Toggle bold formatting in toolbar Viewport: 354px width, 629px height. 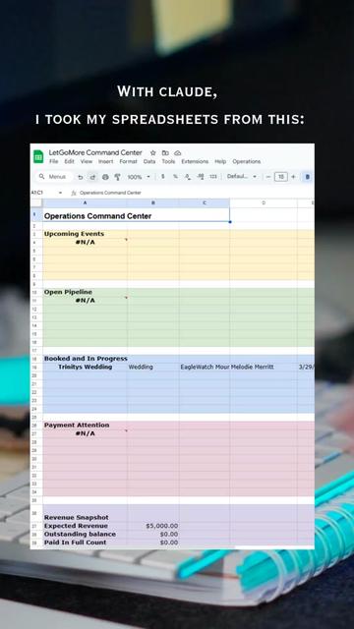pos(308,177)
